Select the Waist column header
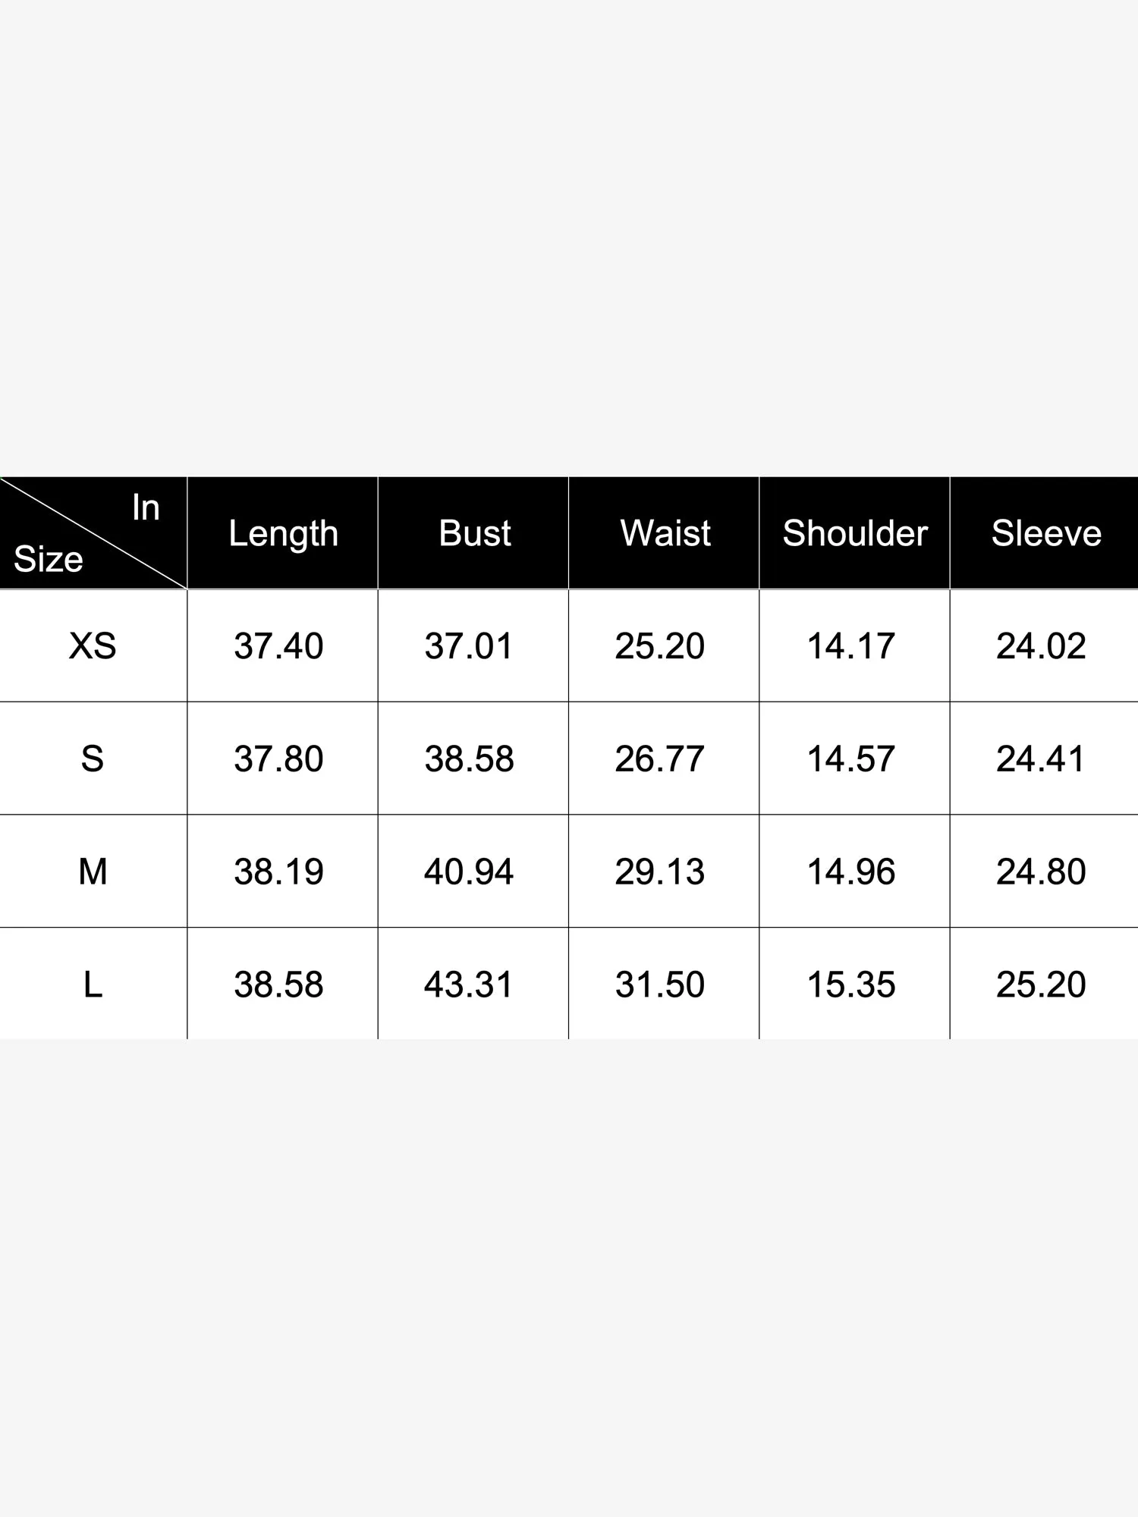Screen dimensions: 1138x1517 tap(665, 533)
